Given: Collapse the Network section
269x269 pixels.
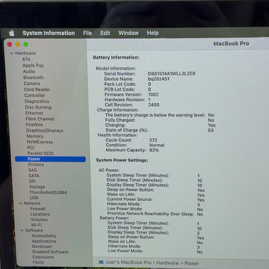Looking at the screenshot, I should pyautogui.click(x=21, y=203).
